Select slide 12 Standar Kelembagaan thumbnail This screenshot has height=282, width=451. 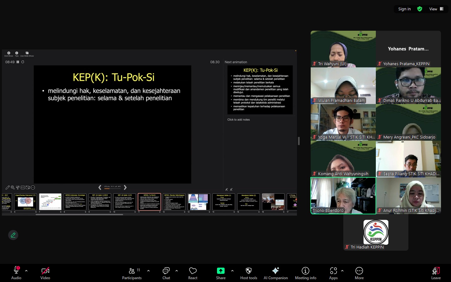(174, 202)
